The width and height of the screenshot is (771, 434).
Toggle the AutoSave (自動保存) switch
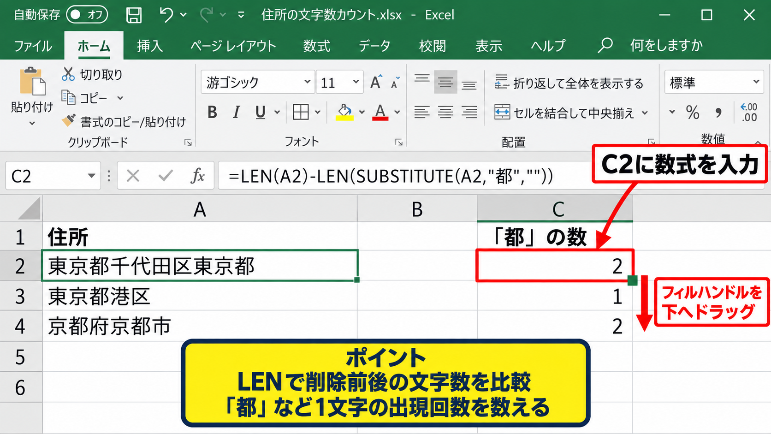click(87, 15)
